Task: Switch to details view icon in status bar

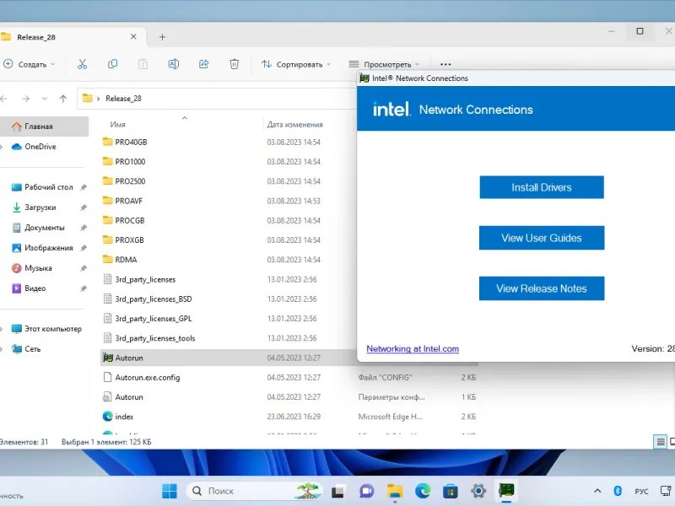Action: (660, 442)
